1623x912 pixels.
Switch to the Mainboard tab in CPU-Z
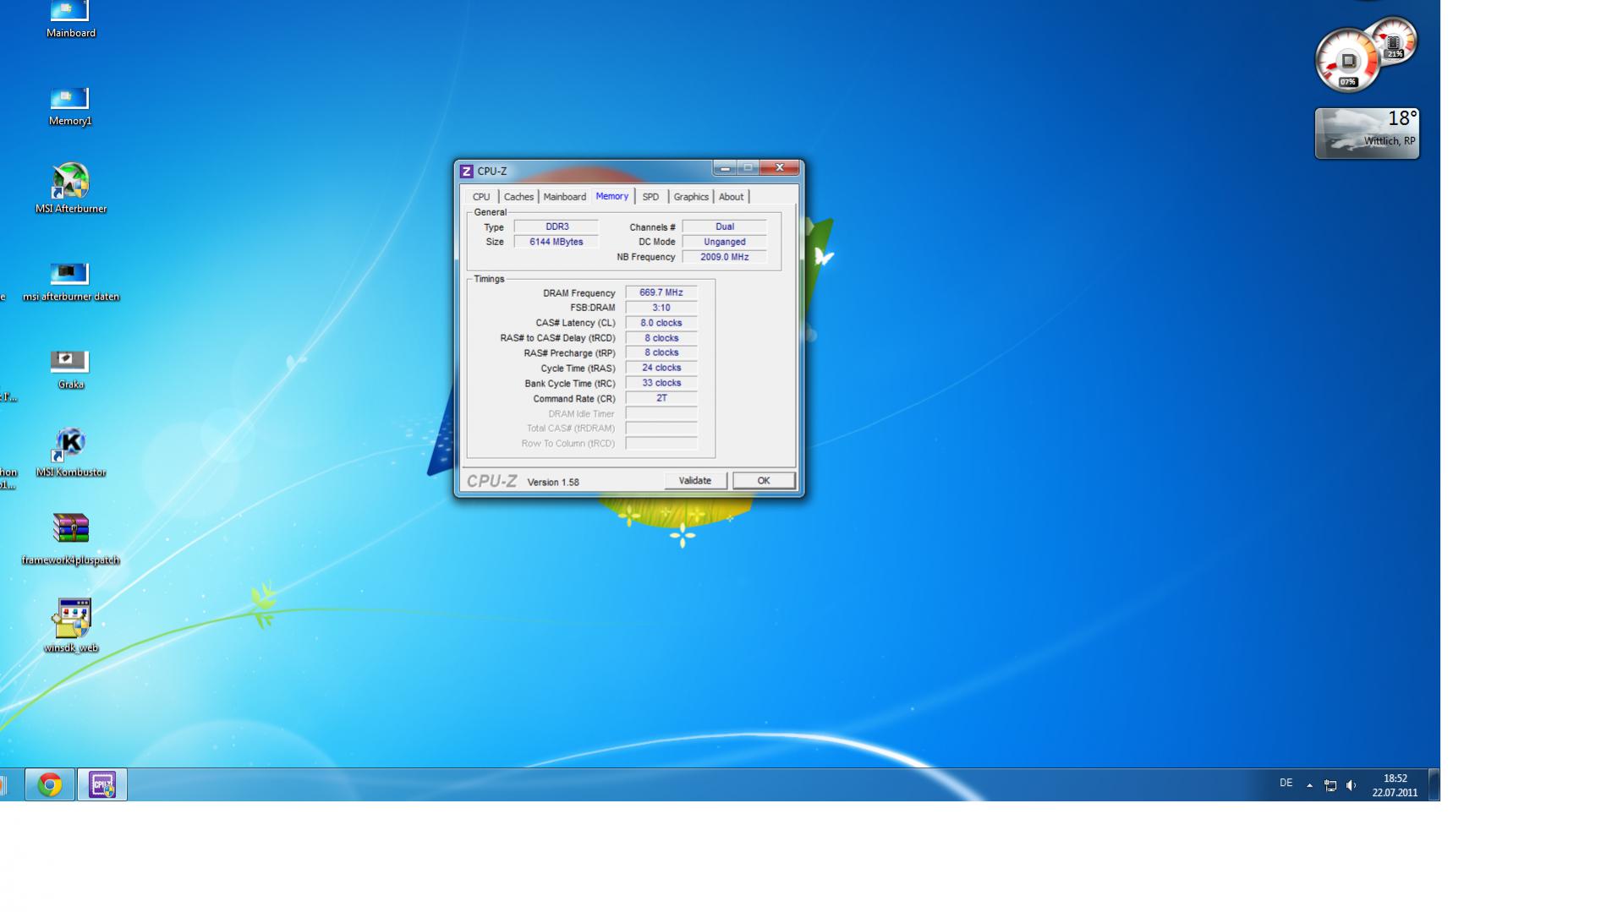[564, 197]
